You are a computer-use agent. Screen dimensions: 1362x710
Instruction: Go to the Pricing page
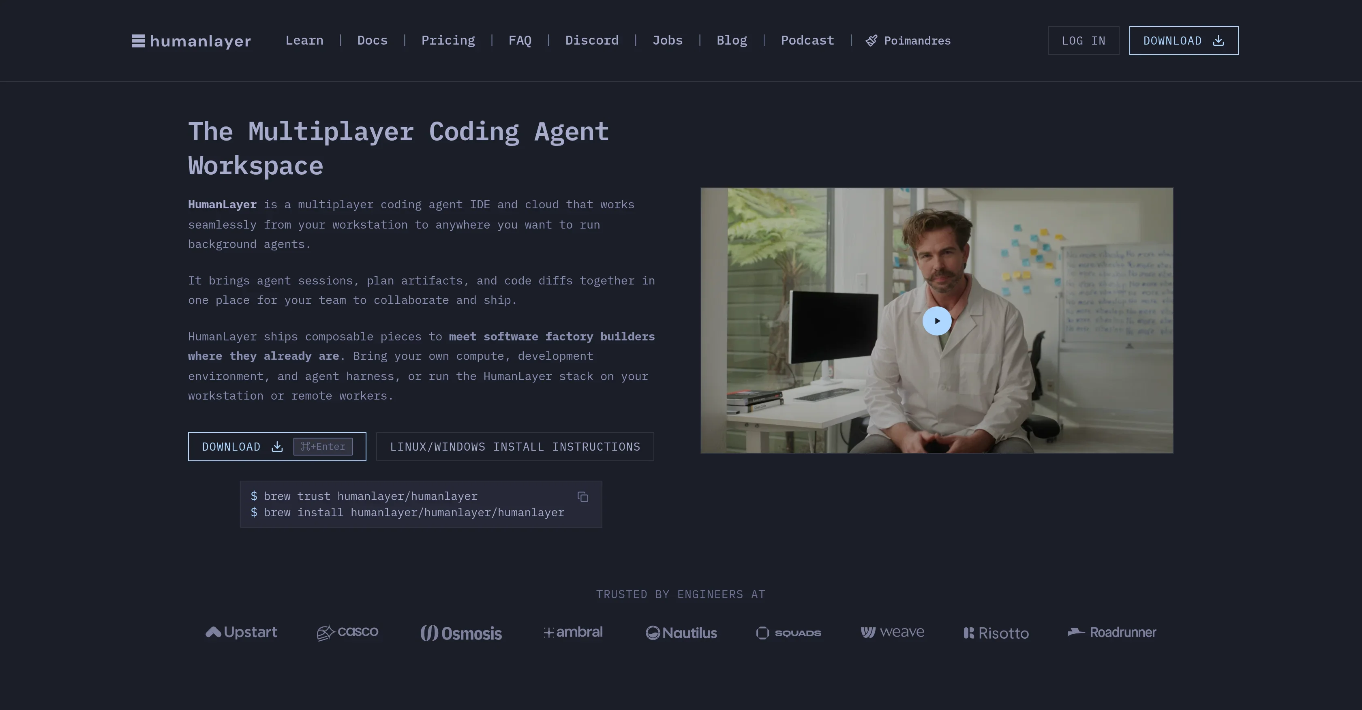tap(448, 40)
